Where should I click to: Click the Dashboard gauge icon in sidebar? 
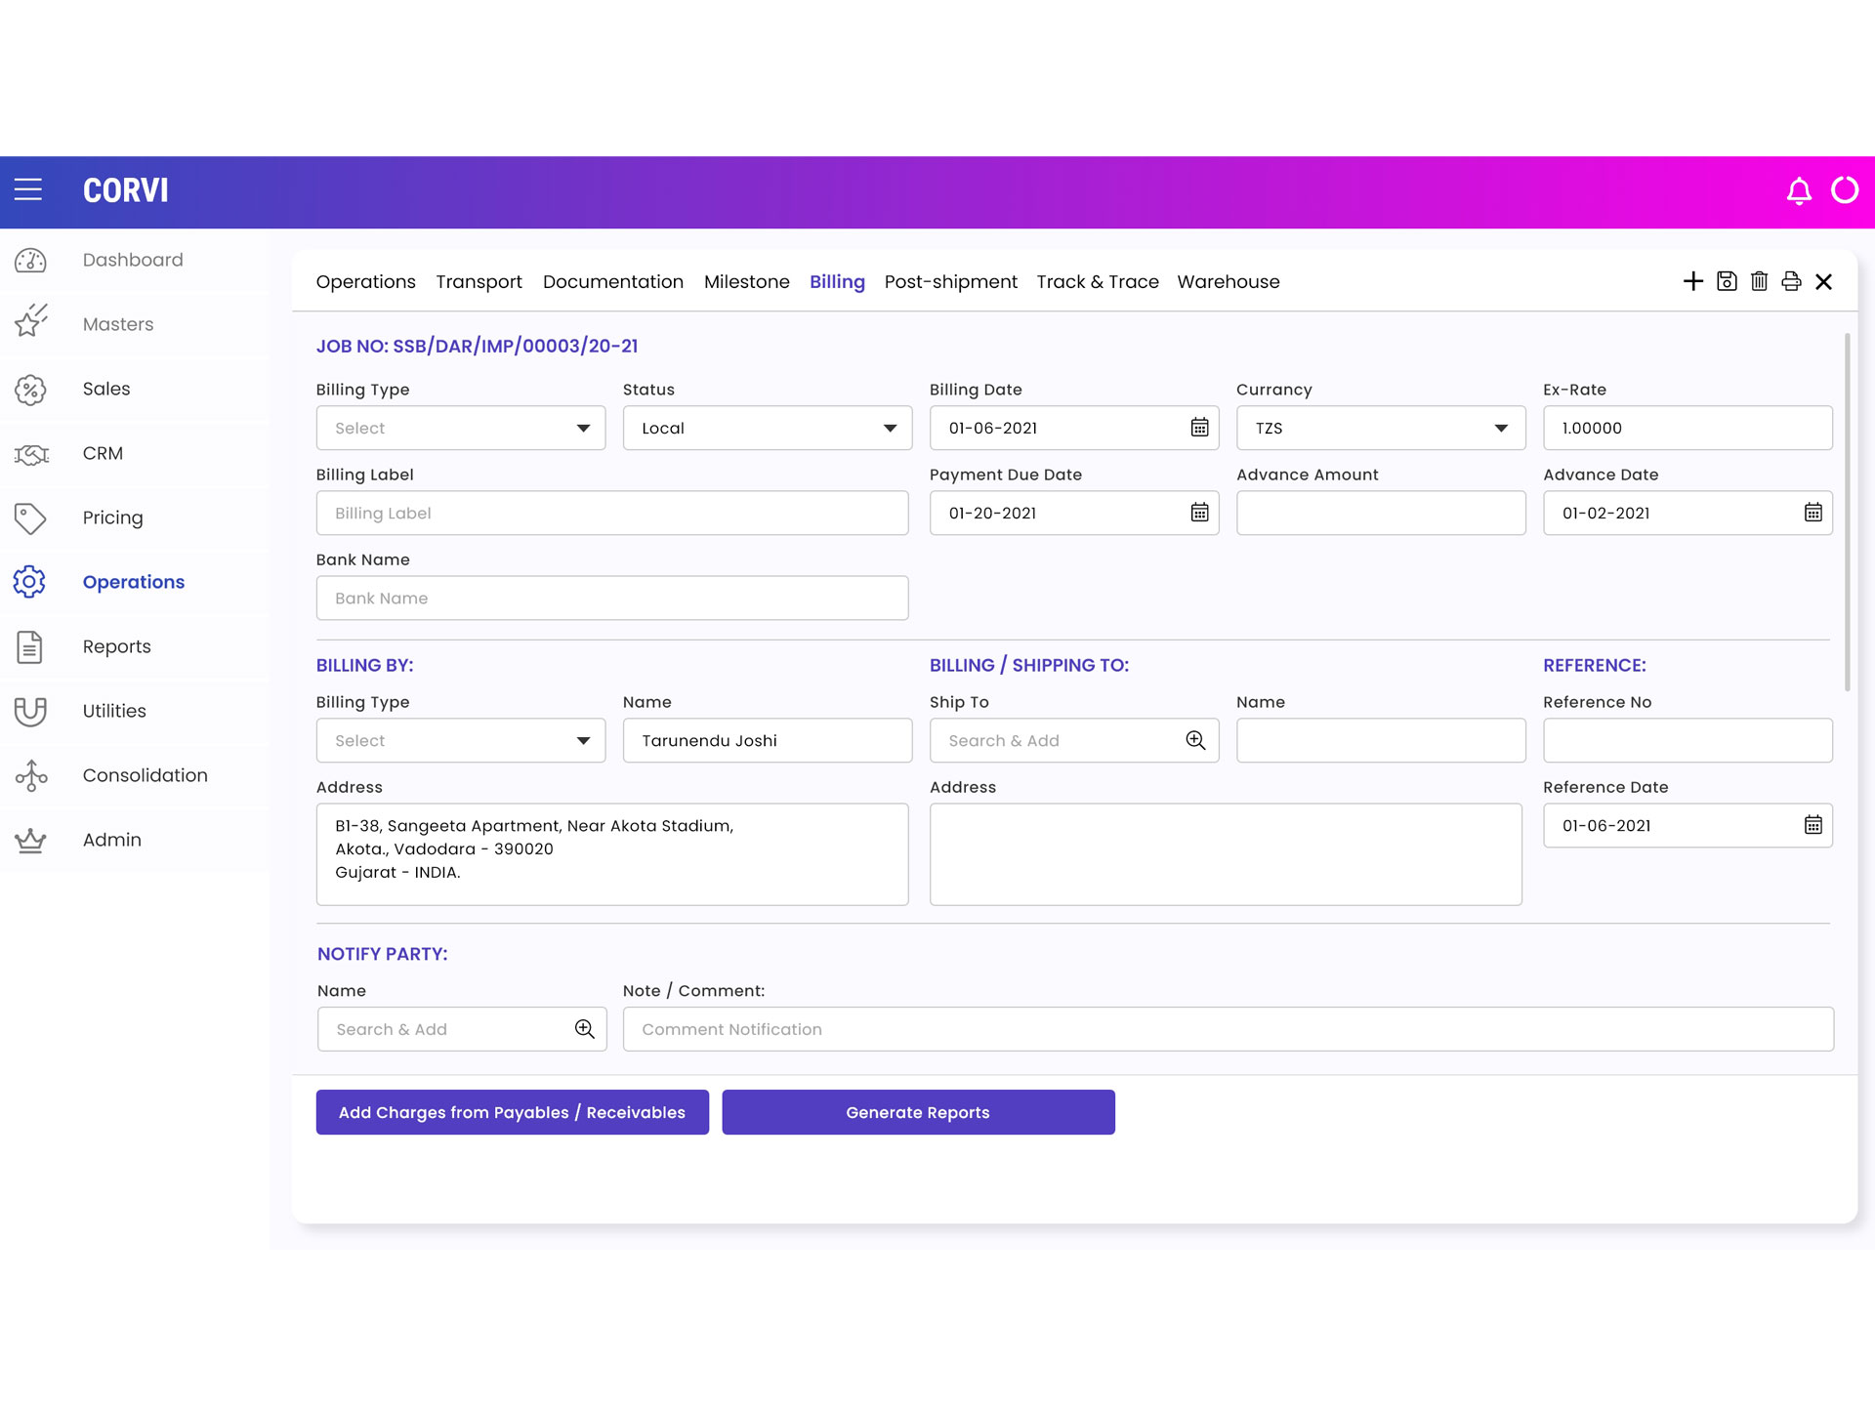pos(30,260)
